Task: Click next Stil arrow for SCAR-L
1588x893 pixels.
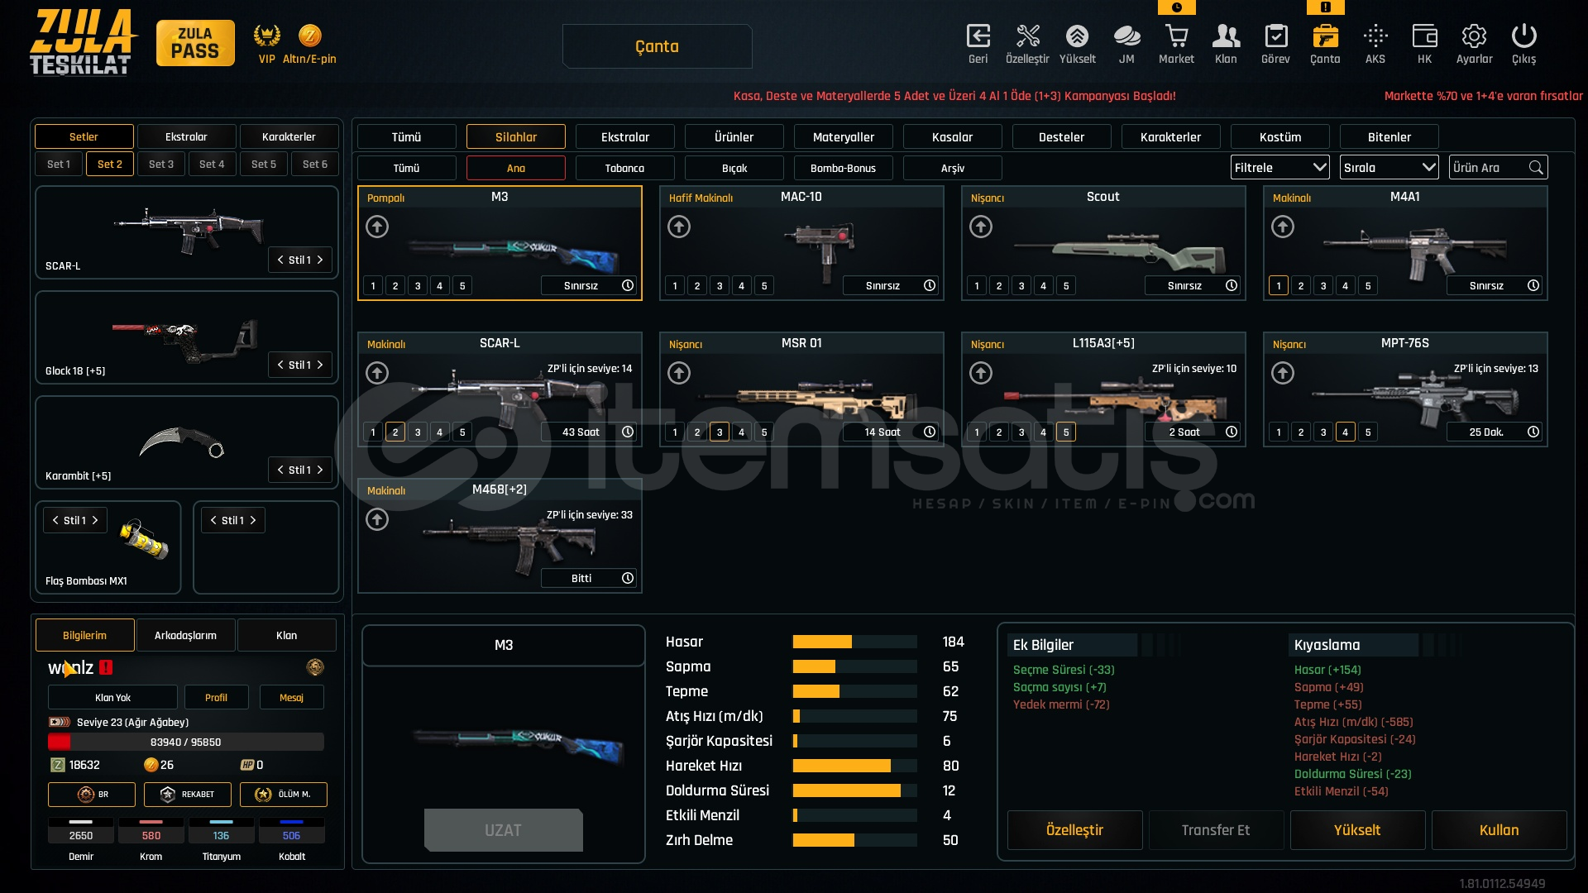Action: pos(320,260)
